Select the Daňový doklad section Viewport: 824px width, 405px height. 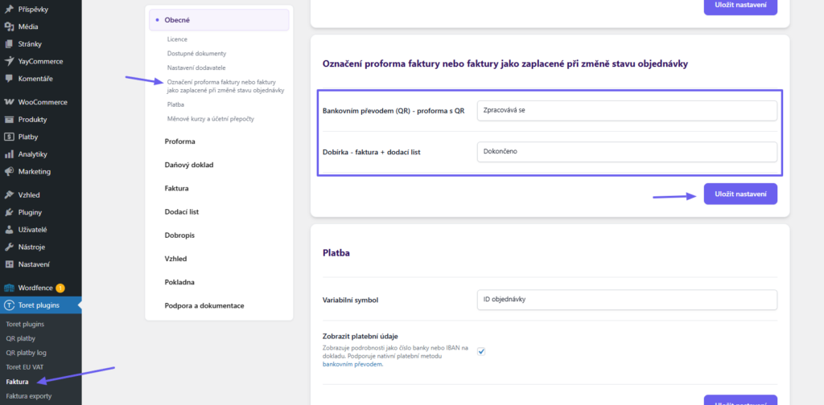coord(189,165)
